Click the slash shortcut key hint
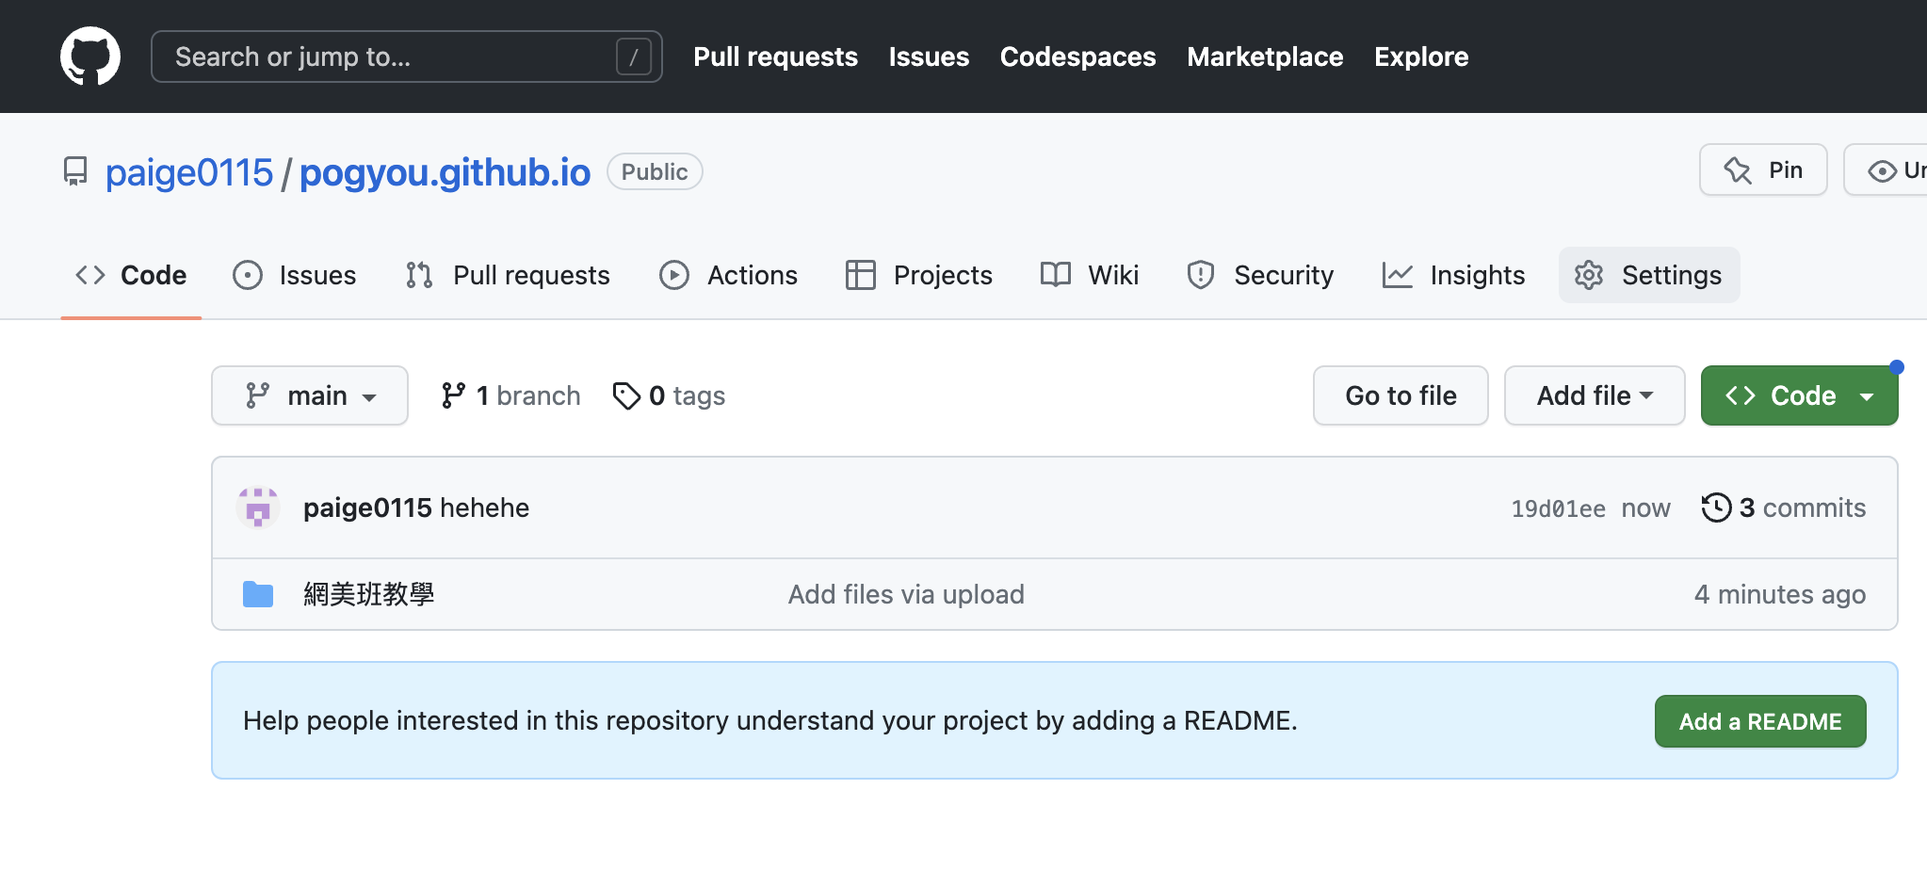The width and height of the screenshot is (1927, 870). pos(633,56)
